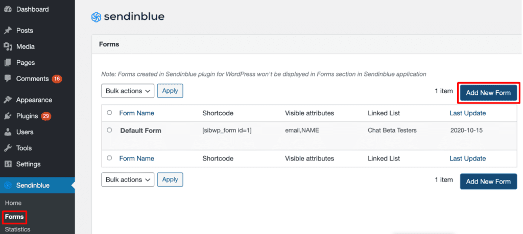Open the top Bulk actions dropdown
Viewport: 523px width, 234px height.
[x=128, y=91]
